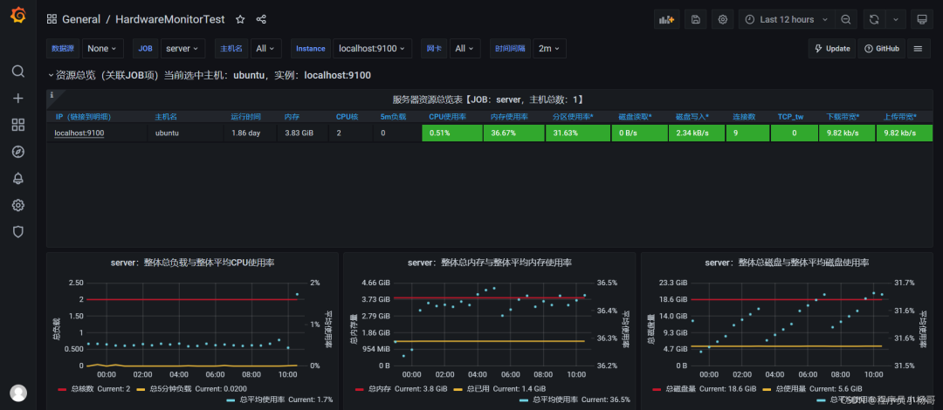The height and width of the screenshot is (410, 943).
Task: Save dashboard with the disk icon
Action: [696, 19]
